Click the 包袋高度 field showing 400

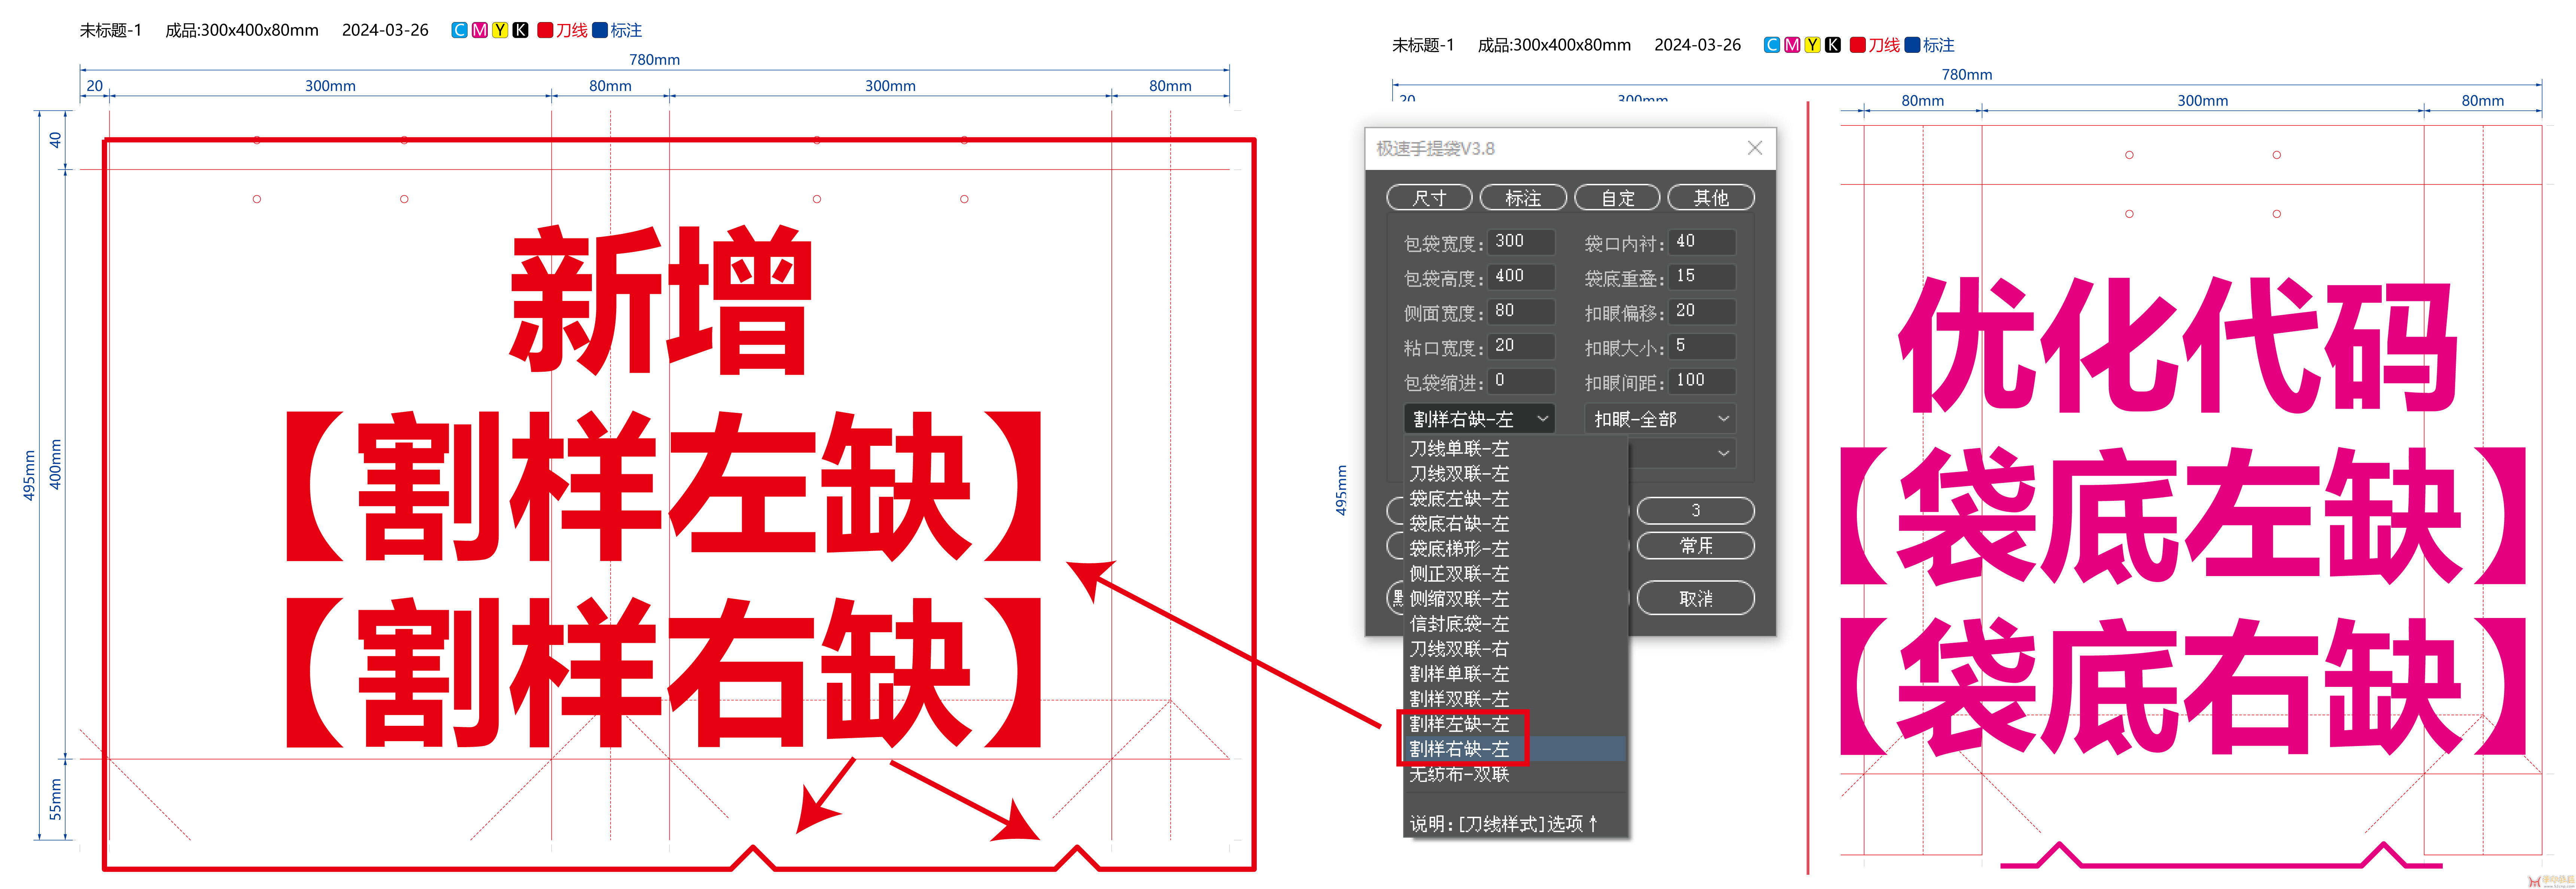point(1521,277)
